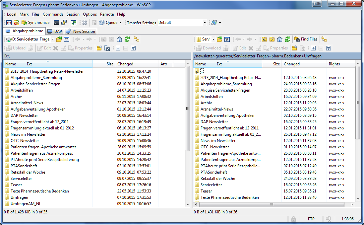Expand the Transfer Settings Default dropdown
This screenshot has height=225, width=364.
point(205,23)
